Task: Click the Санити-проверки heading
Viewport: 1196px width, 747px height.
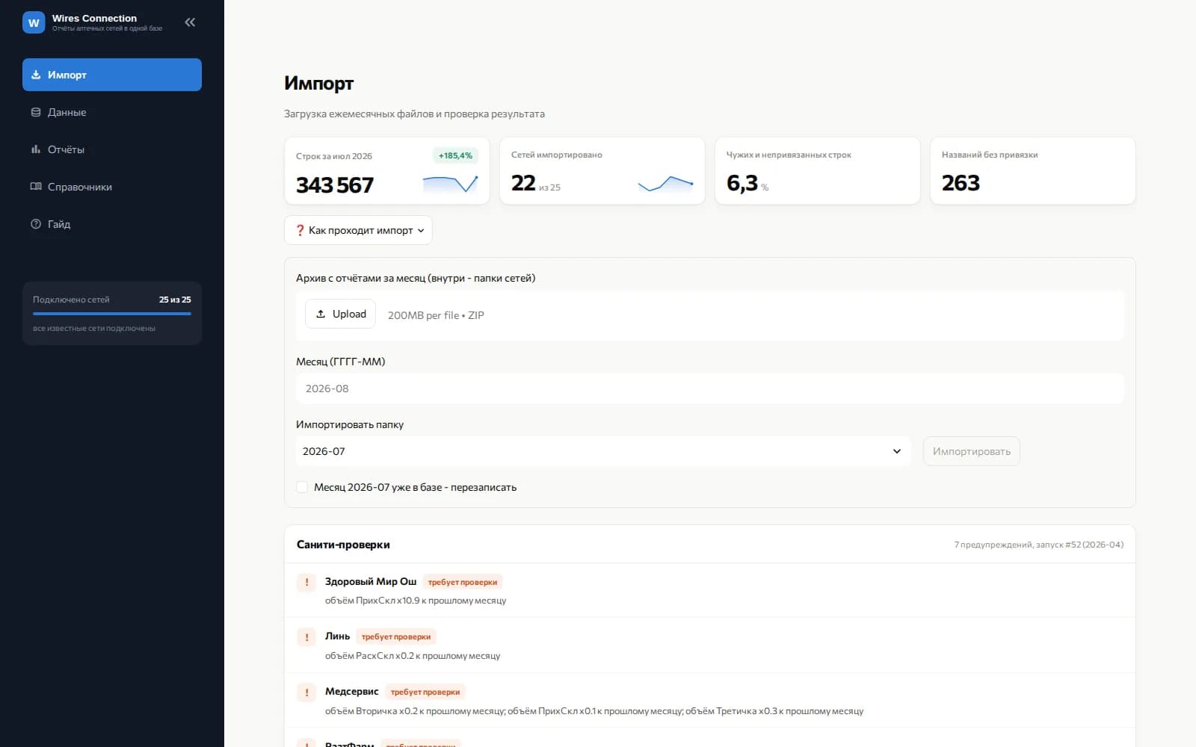Action: pos(343,545)
